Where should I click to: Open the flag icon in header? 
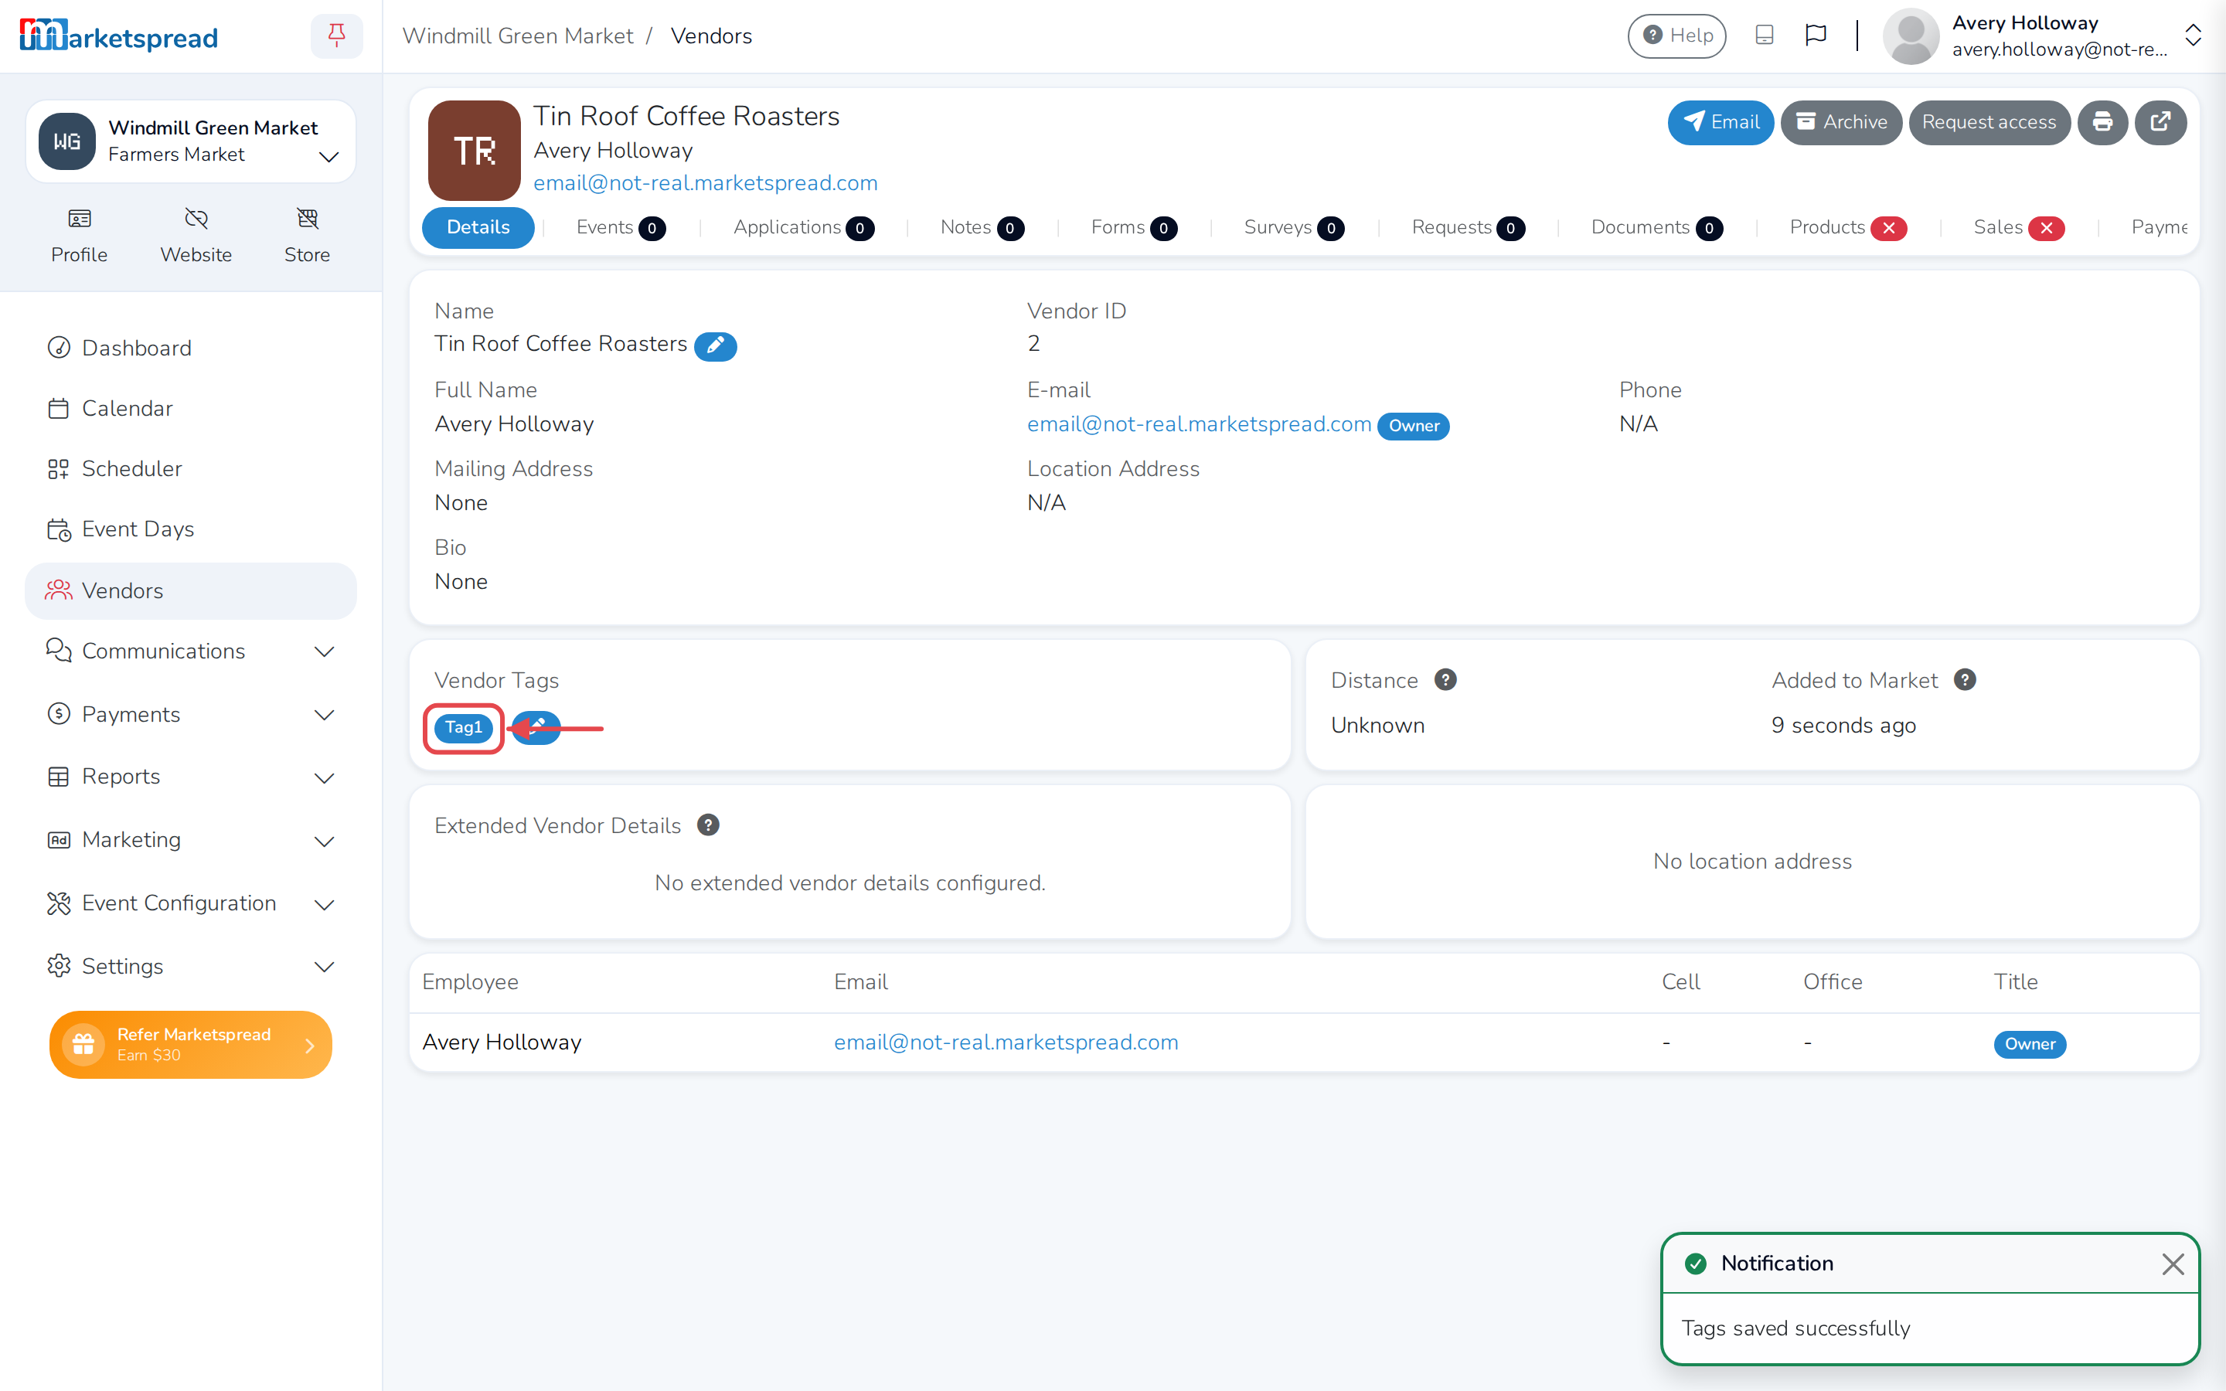(1816, 36)
